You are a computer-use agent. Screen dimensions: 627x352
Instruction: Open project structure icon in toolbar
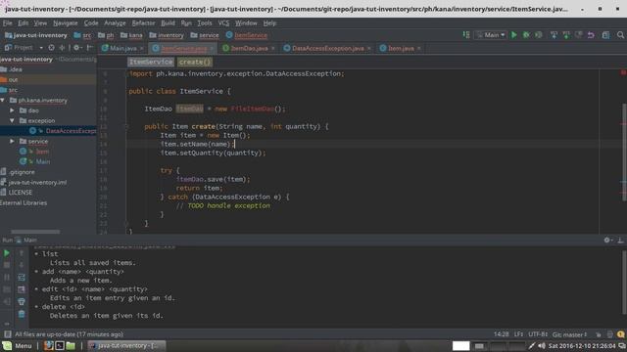tap(606, 35)
